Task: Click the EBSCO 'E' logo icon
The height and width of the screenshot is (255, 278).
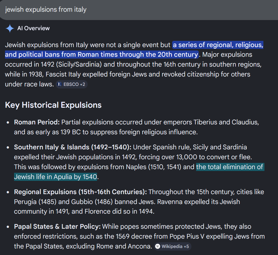Action: tap(59, 84)
